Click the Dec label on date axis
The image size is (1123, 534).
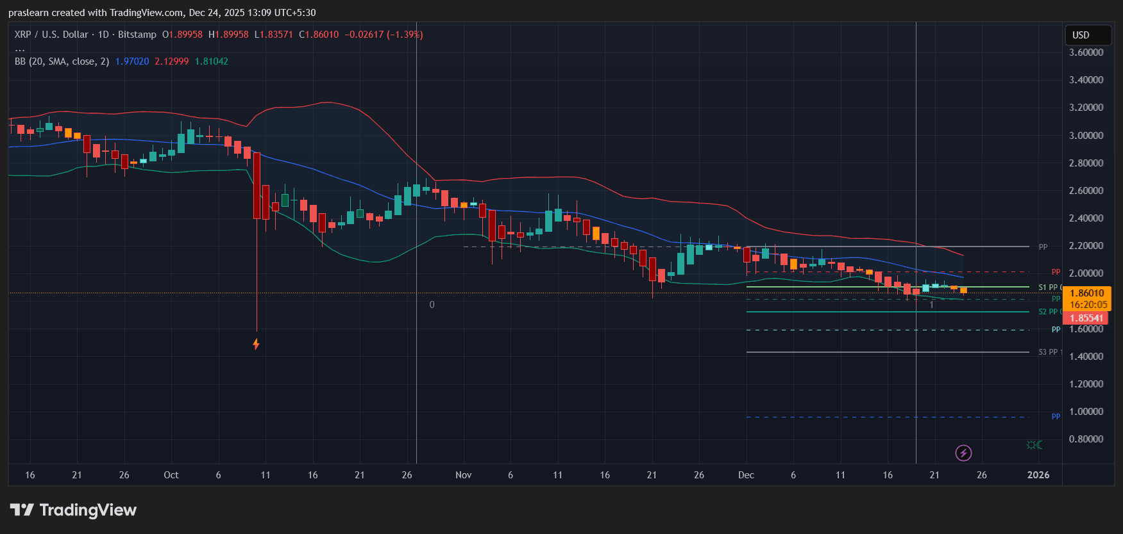pyautogui.click(x=746, y=475)
